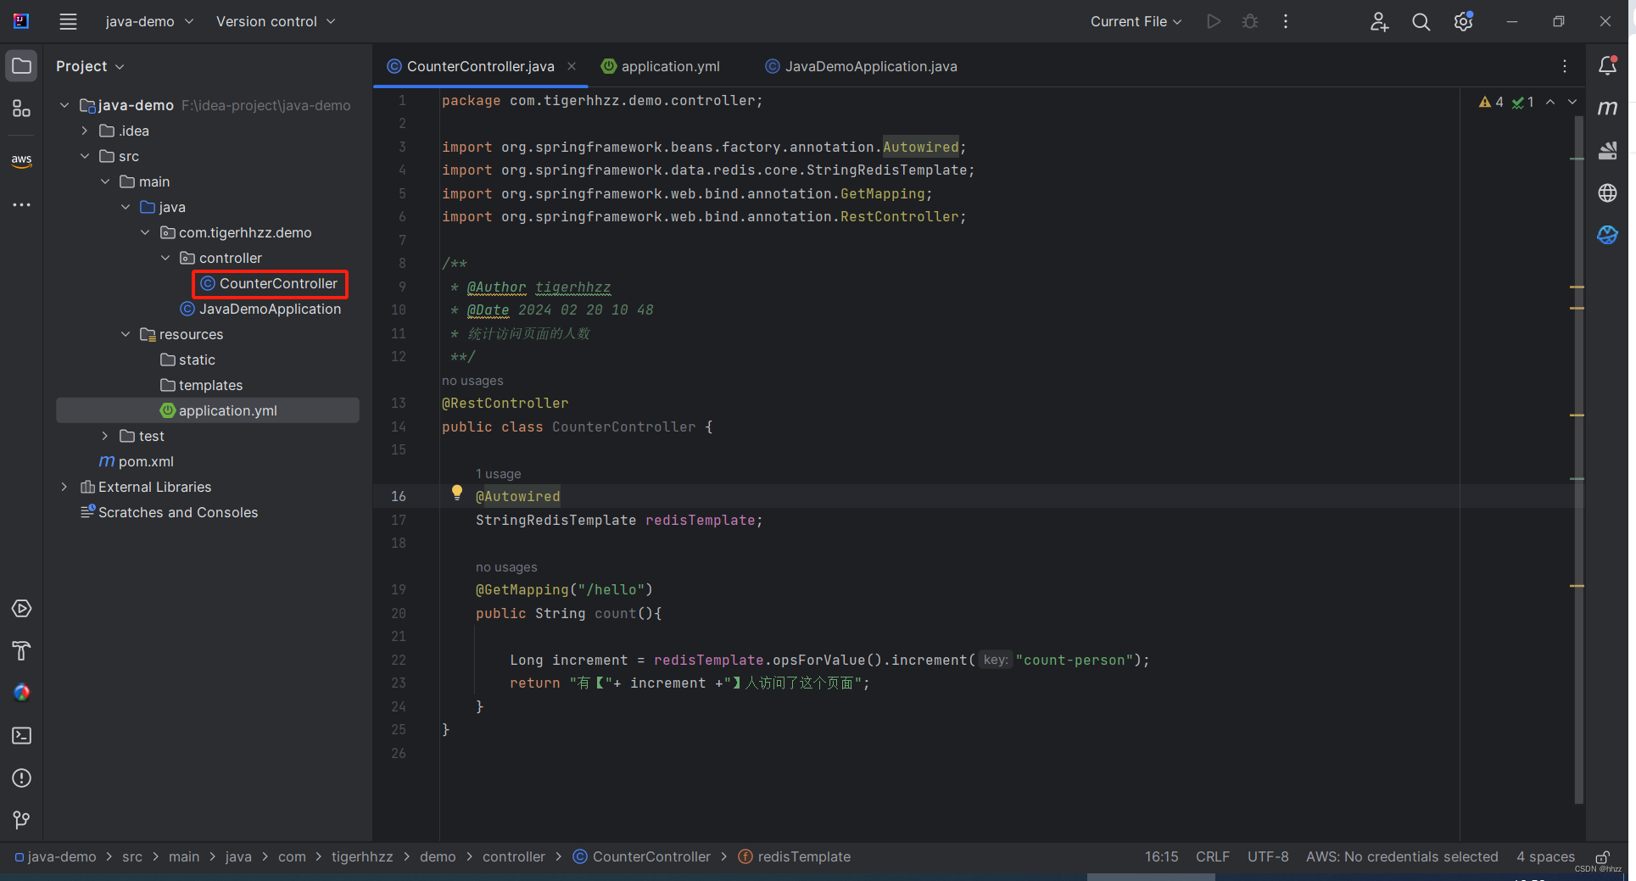Select the templates folder
1636x881 pixels.
pyautogui.click(x=202, y=385)
